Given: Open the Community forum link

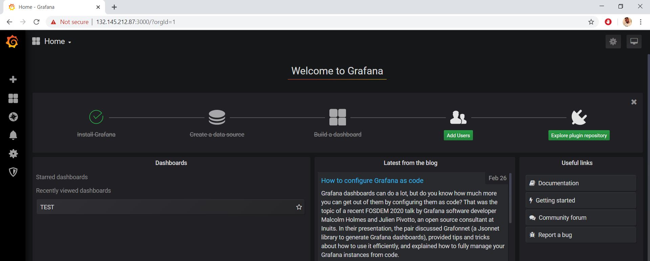Looking at the screenshot, I should [581, 218].
